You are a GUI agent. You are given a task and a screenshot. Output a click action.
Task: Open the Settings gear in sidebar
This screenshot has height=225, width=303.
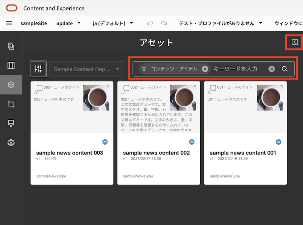tap(11, 142)
